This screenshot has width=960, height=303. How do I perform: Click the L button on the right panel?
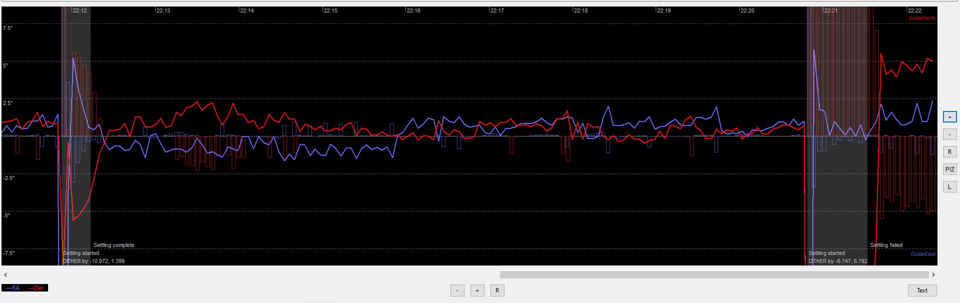coord(949,187)
